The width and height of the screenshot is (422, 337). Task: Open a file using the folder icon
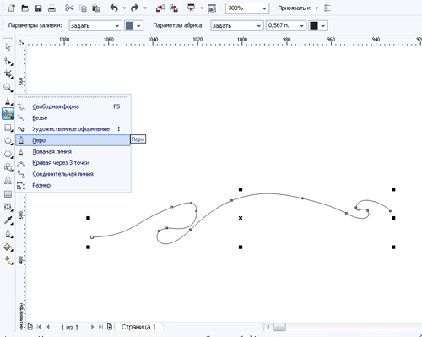25,8
